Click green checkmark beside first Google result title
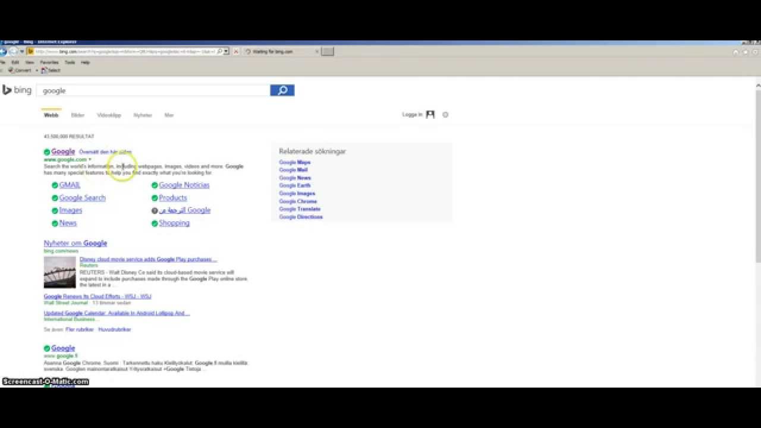This screenshot has width=761, height=428. pos(47,152)
